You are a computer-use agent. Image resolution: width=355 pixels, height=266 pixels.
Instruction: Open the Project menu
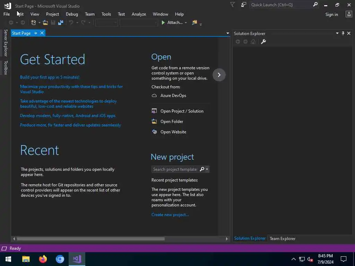(x=52, y=14)
